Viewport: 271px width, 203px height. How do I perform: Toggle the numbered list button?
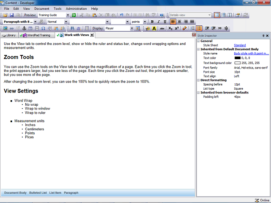pyautogui.click(x=193, y=28)
